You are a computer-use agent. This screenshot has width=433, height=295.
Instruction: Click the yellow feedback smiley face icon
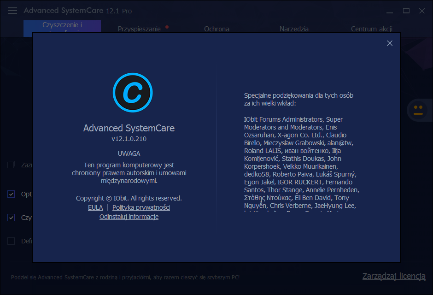tap(418, 110)
